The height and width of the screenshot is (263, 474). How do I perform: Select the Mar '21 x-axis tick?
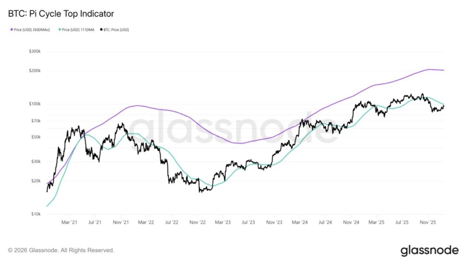pos(69,222)
